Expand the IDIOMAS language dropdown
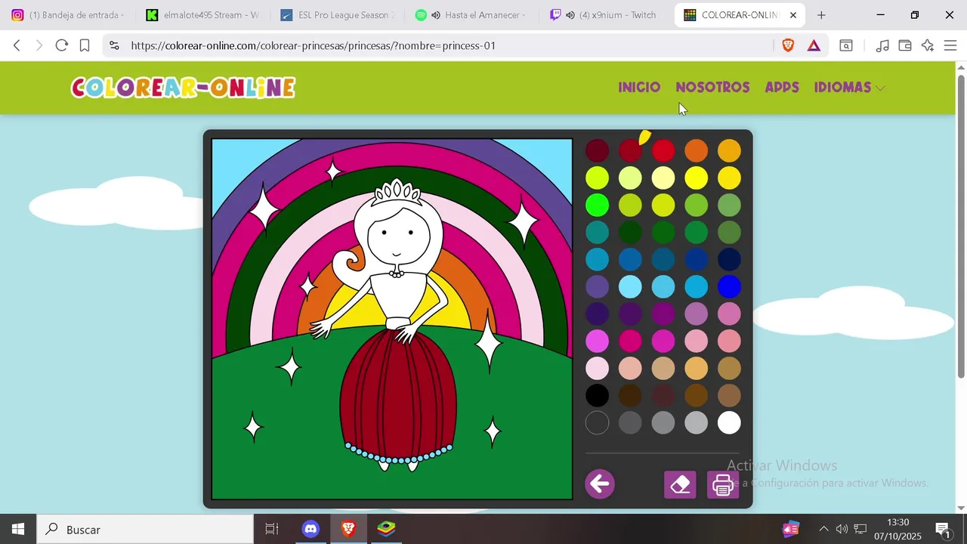This screenshot has height=544, width=967. click(x=849, y=88)
